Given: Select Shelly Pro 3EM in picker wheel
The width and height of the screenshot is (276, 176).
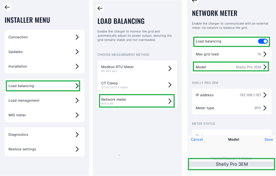Looking at the screenshot, I should coord(231,164).
